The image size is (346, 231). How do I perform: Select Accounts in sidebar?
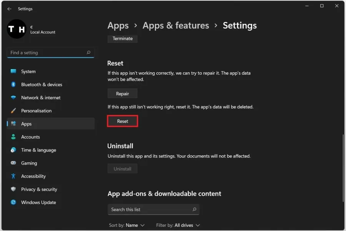coord(51,137)
